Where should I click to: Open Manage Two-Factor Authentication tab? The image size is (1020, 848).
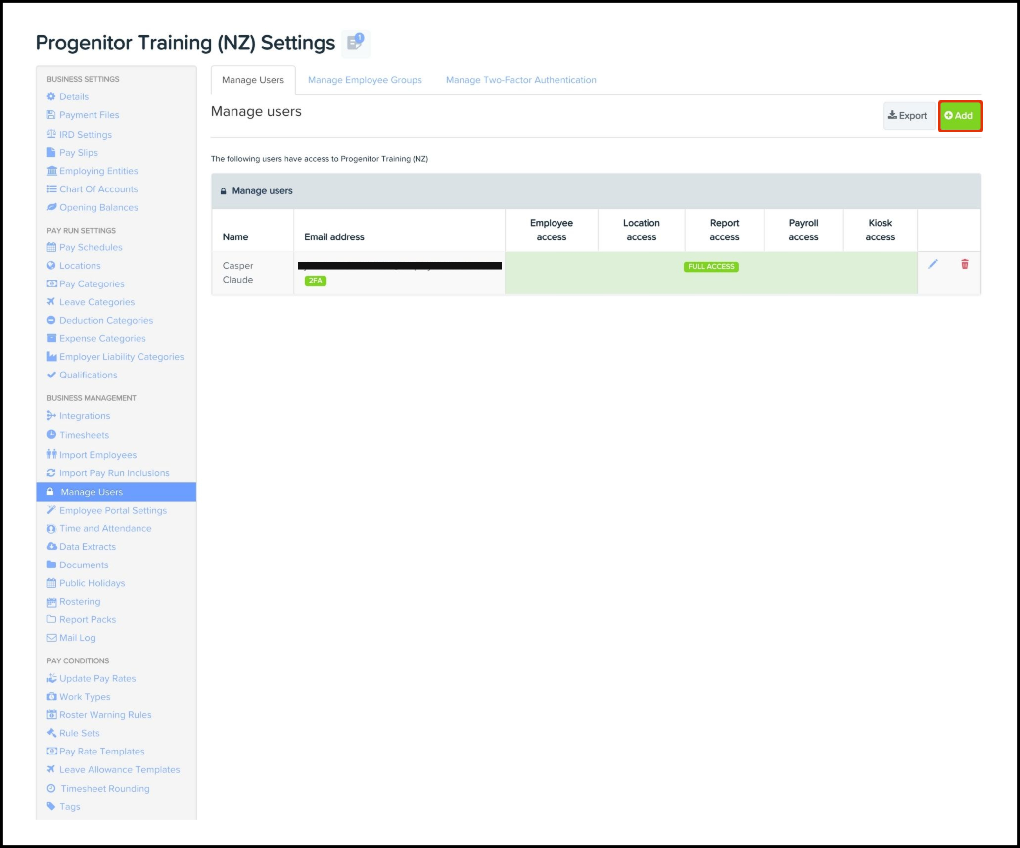tap(521, 80)
